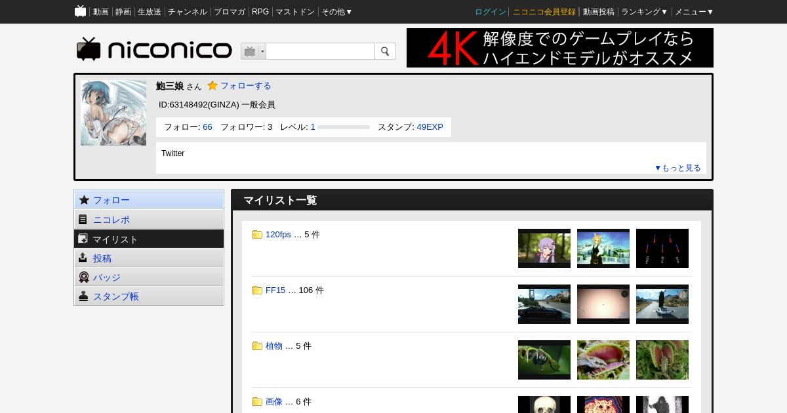Click the star icon beside フォロー in sidebar
Image resolution: width=787 pixels, height=413 pixels.
point(84,200)
